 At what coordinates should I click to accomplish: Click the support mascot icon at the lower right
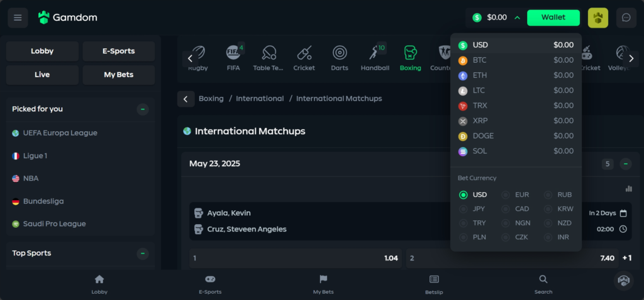click(623, 281)
